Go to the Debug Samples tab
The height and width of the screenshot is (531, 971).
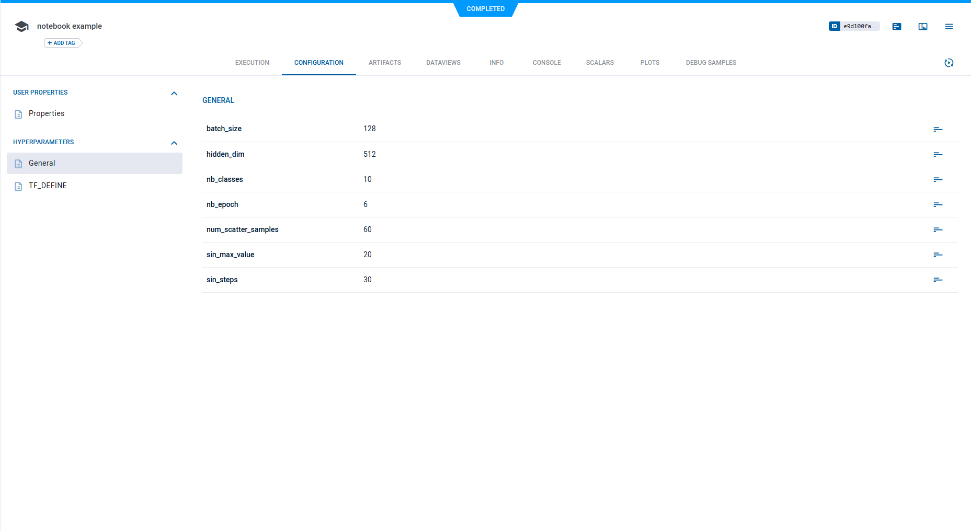coord(711,63)
